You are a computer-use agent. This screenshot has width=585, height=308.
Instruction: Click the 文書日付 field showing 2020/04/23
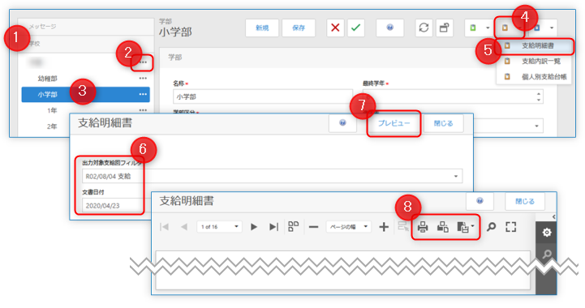point(113,205)
